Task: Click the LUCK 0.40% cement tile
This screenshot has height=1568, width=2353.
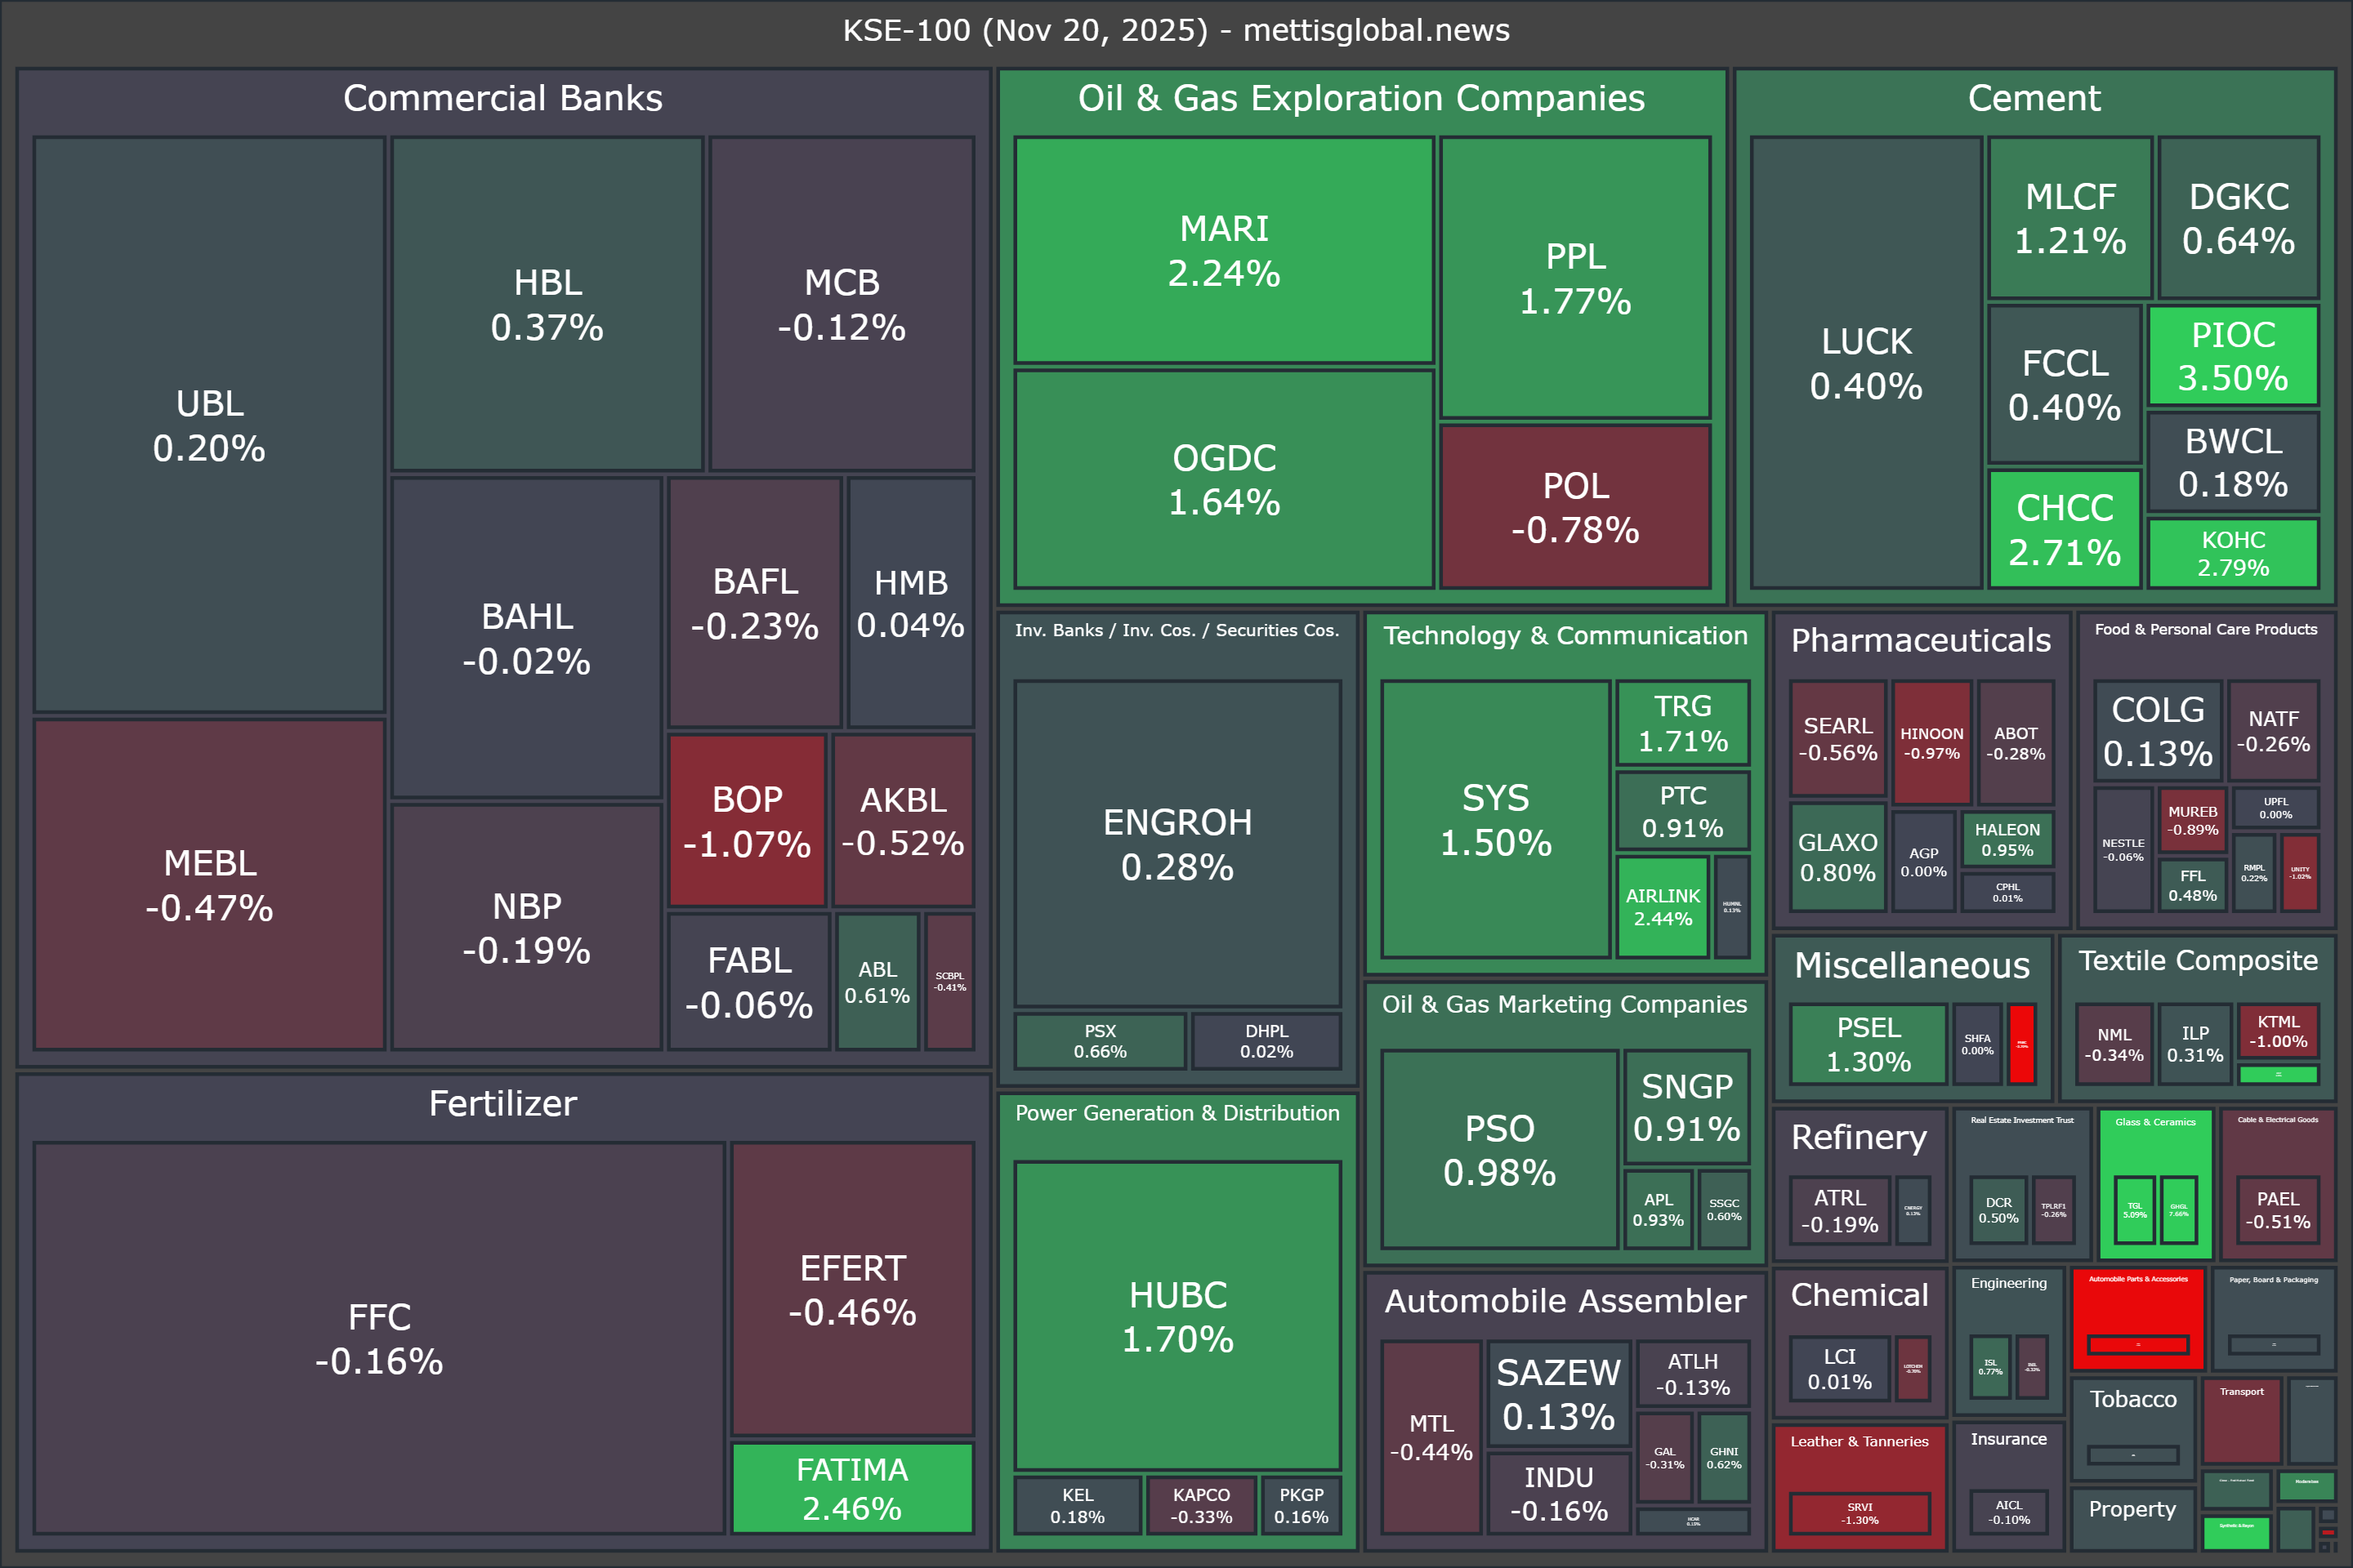Action: 1866,363
